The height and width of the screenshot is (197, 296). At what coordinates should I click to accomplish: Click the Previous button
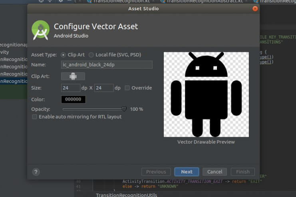tap(156, 172)
